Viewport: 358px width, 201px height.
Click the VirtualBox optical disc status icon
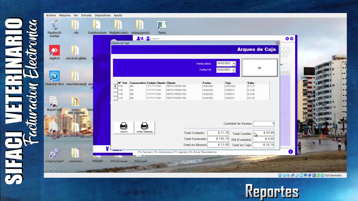tap(284, 175)
